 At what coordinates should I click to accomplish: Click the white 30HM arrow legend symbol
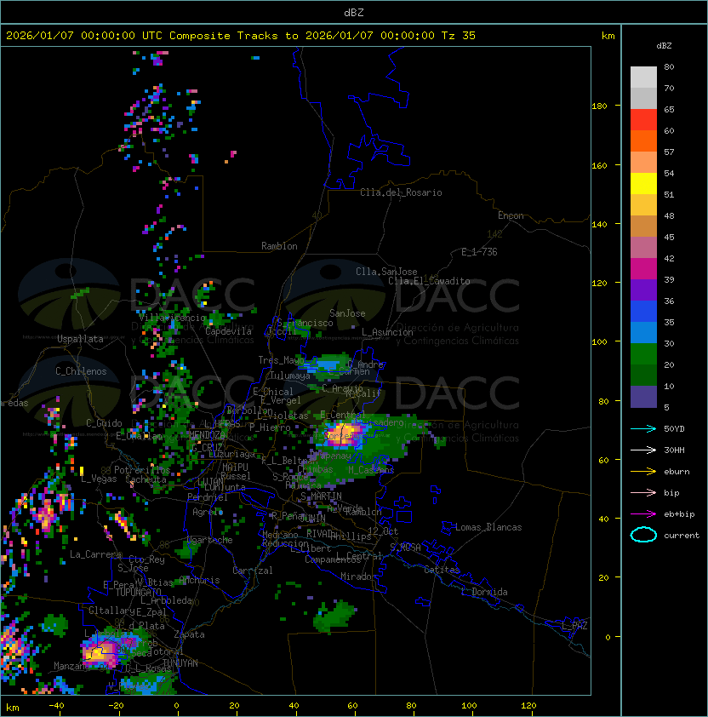[x=643, y=450]
